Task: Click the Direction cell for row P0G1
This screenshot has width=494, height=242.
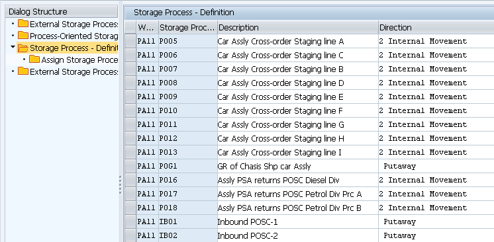Action: pyautogui.click(x=436, y=166)
